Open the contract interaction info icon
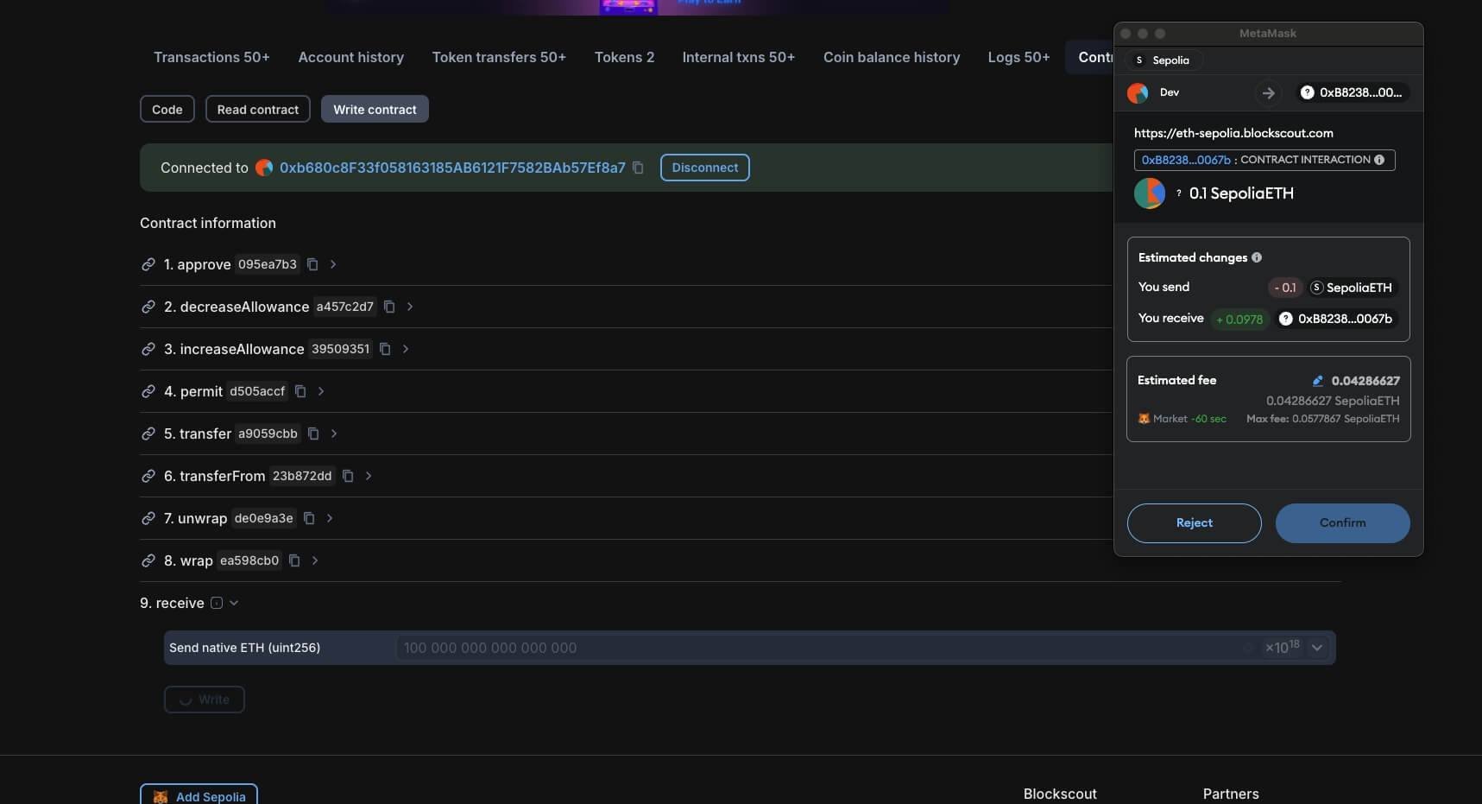This screenshot has width=1482, height=804. coord(1379,160)
